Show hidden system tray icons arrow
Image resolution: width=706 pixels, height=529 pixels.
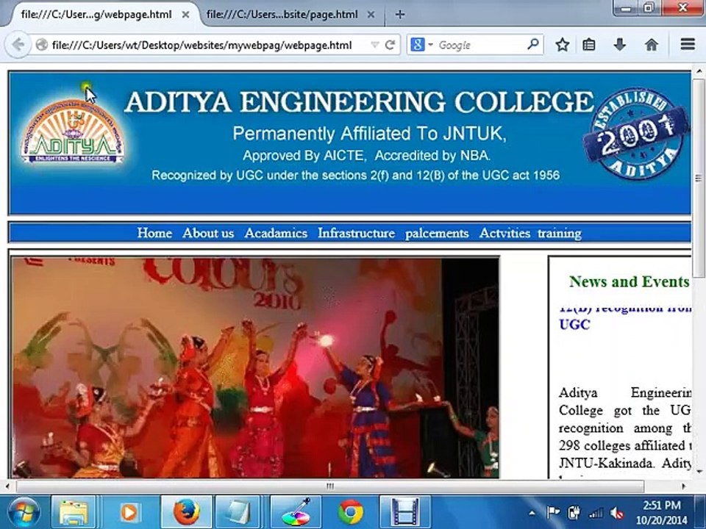[532, 512]
